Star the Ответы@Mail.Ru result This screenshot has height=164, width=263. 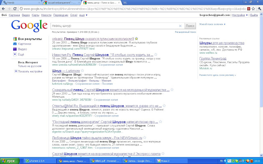click(164, 106)
